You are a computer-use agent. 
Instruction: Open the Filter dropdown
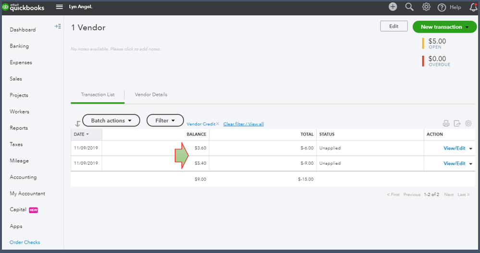(165, 121)
